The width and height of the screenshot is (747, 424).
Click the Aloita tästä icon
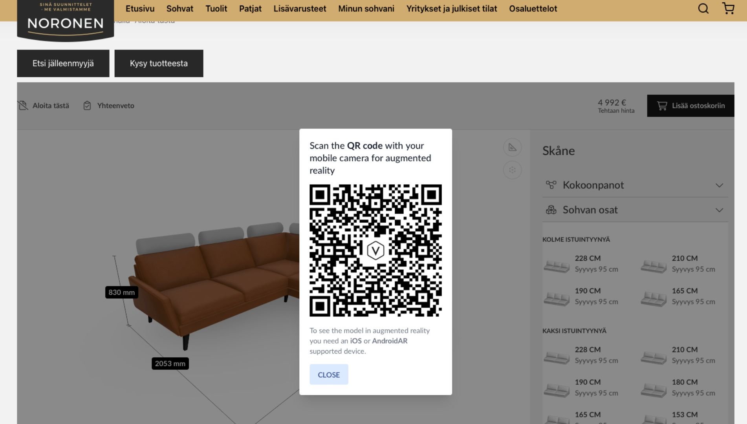(23, 105)
